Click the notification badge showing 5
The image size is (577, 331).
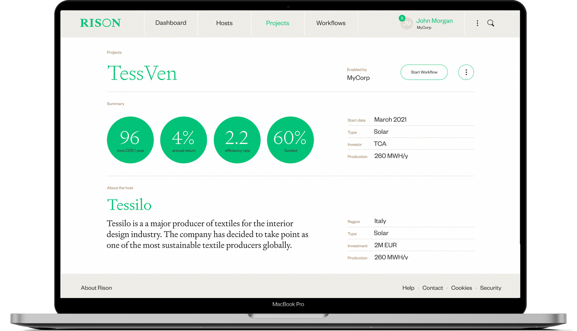pyautogui.click(x=402, y=18)
